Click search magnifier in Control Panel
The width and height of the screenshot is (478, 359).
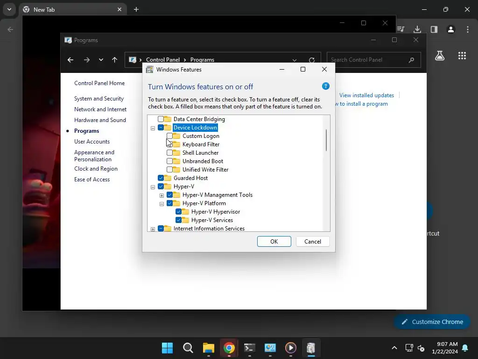[x=412, y=60]
